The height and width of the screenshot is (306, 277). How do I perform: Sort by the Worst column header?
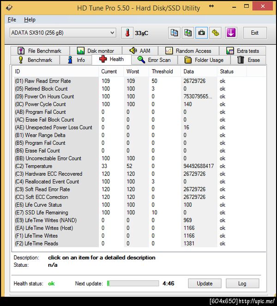tap(137, 72)
